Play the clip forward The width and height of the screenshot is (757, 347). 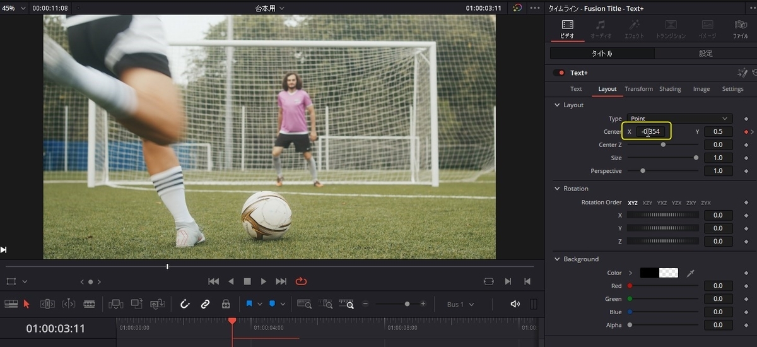pos(264,281)
